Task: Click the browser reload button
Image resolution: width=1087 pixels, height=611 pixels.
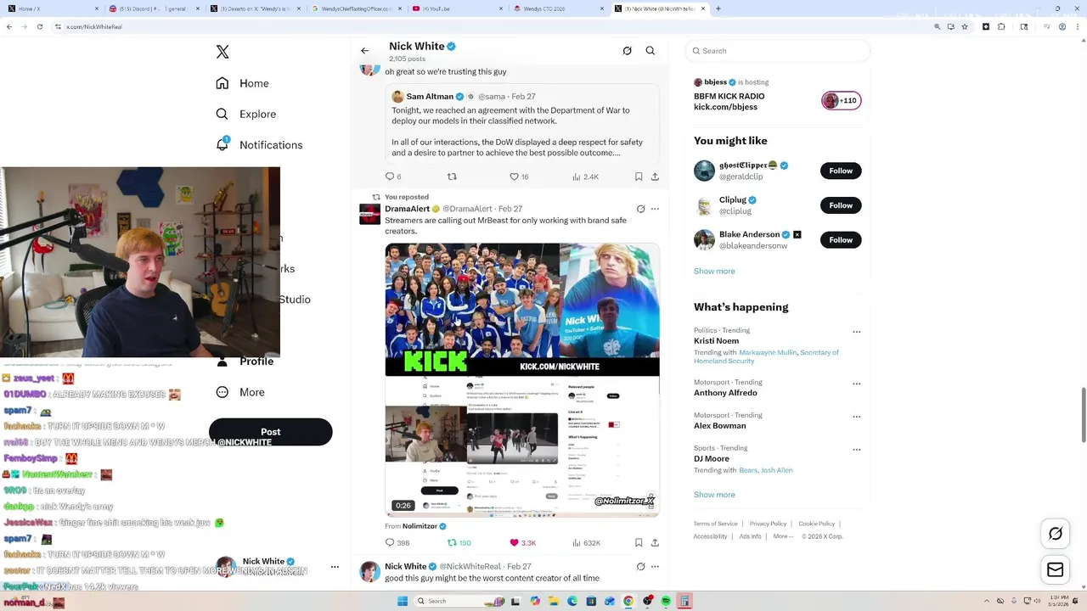Action: click(40, 26)
